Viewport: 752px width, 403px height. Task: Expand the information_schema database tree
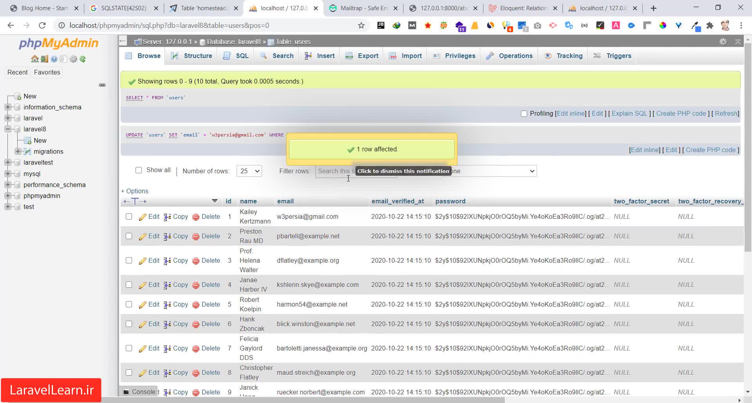pyautogui.click(x=7, y=107)
